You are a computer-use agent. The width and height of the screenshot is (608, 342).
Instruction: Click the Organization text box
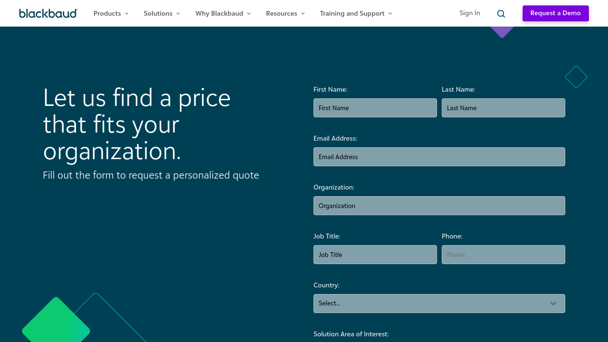pos(439,206)
